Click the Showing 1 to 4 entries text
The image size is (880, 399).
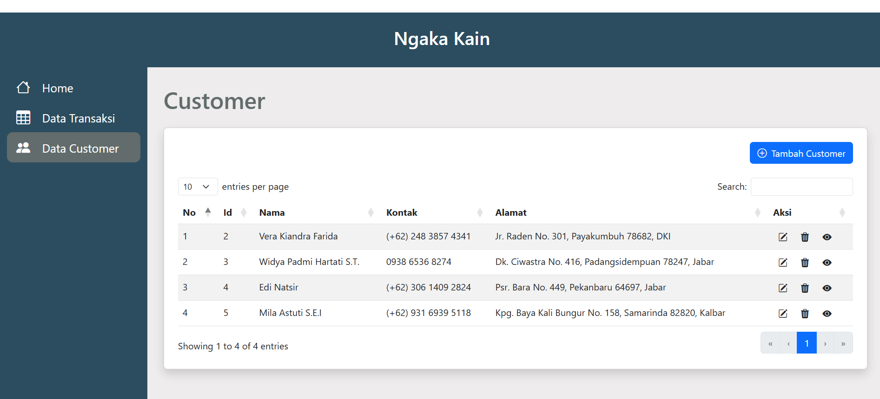point(233,347)
